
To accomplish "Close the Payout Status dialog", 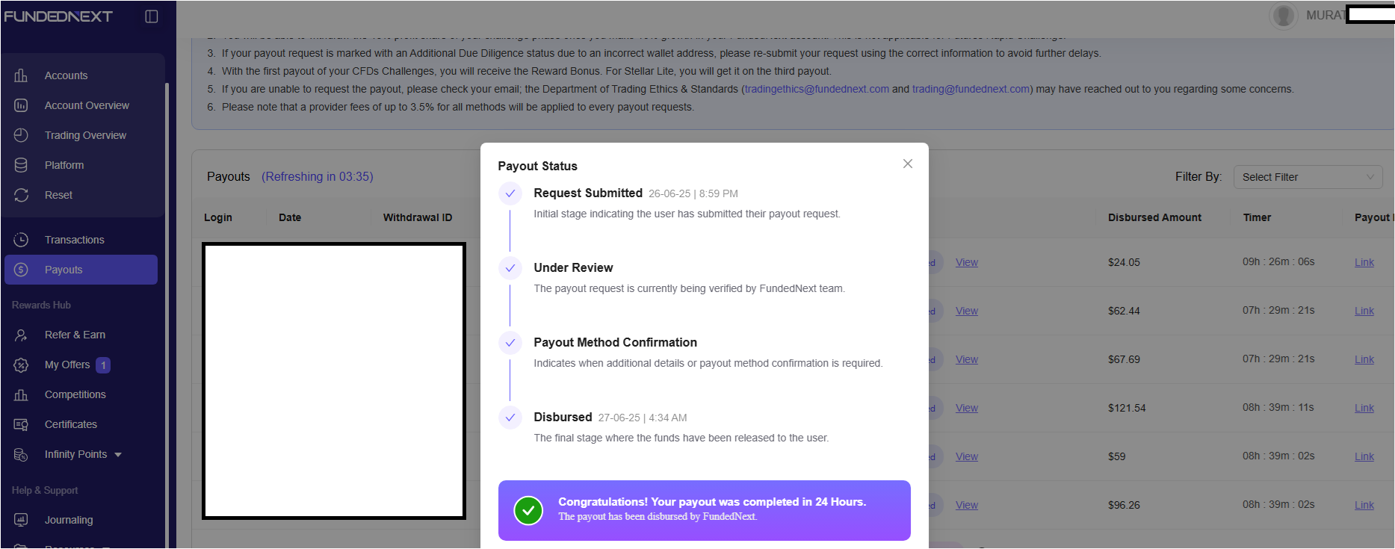I will (907, 164).
